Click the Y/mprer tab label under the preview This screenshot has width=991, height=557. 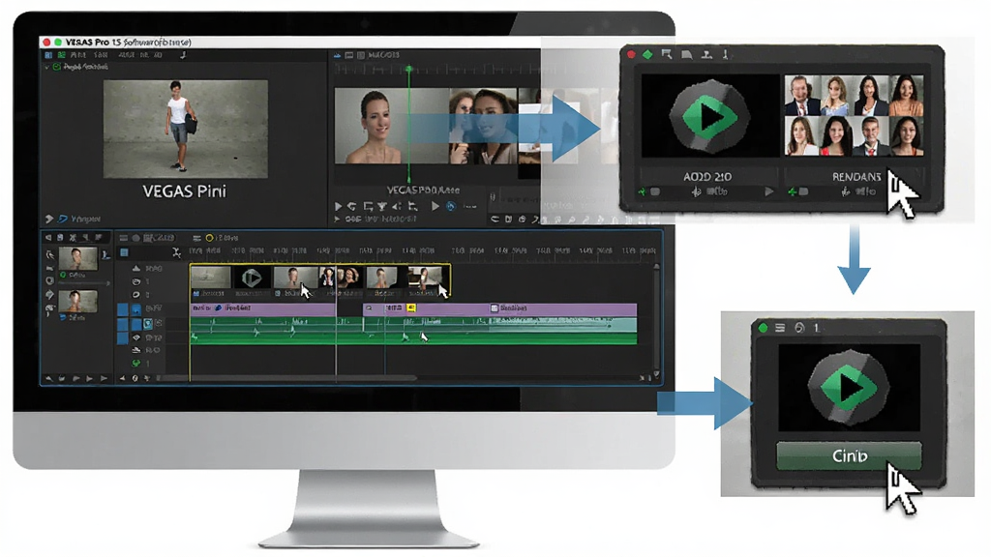tap(86, 220)
